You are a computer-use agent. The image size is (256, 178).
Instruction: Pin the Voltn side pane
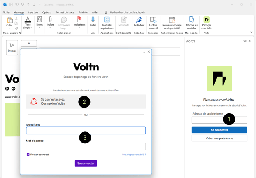(x=244, y=41)
